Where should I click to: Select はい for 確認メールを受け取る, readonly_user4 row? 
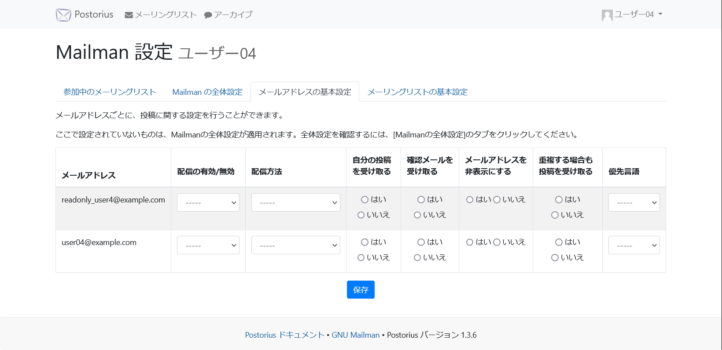(421, 200)
